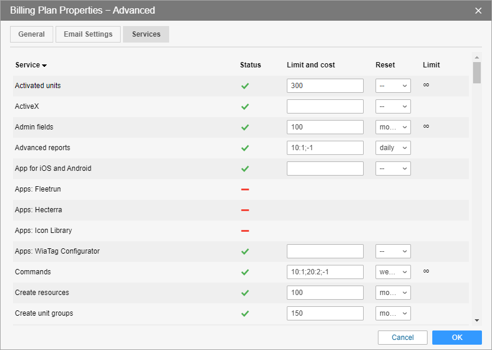The image size is (492, 350).
Task: Open the Email Settings tab
Action: pyautogui.click(x=88, y=34)
